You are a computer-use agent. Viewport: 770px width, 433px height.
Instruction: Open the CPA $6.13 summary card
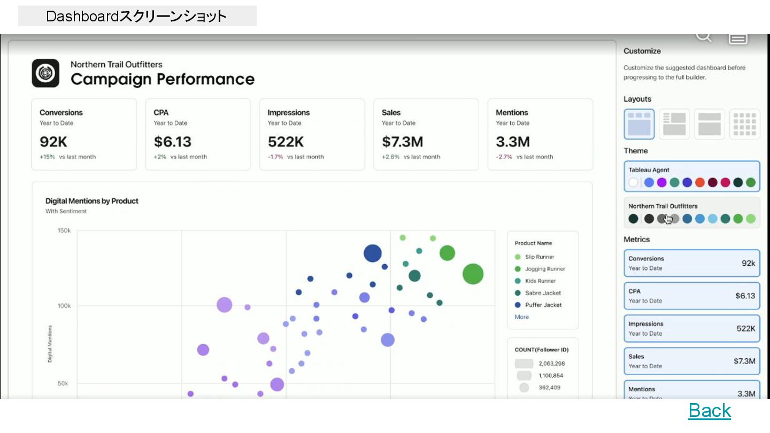(x=198, y=135)
